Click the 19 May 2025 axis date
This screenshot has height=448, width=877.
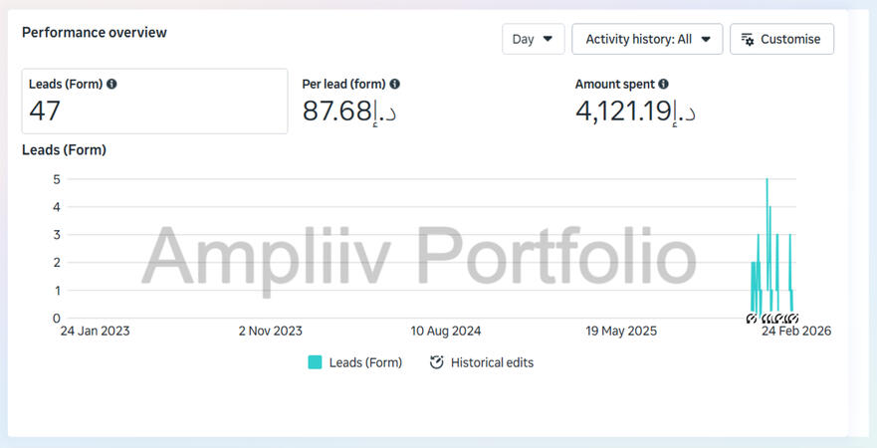pyautogui.click(x=621, y=332)
